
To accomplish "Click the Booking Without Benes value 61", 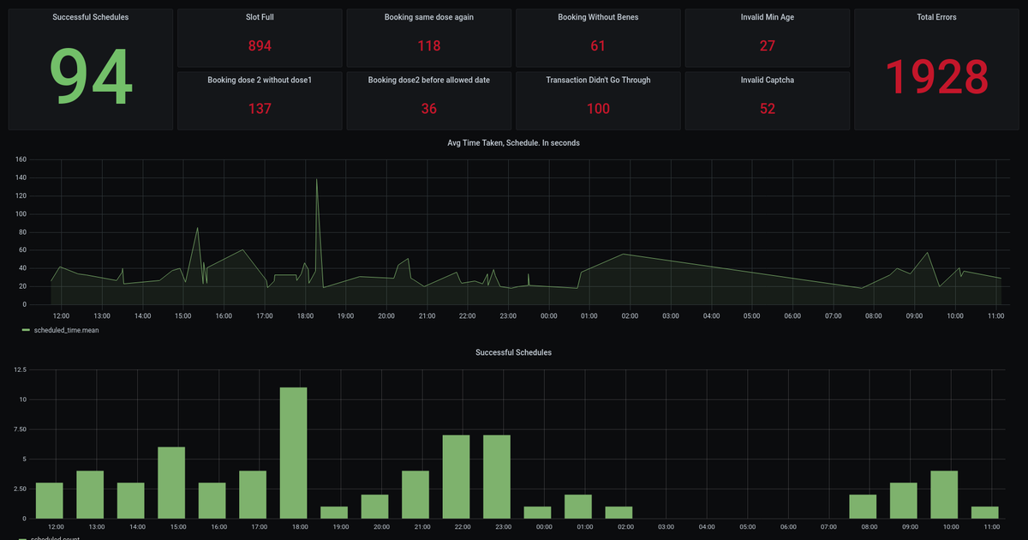I will (x=598, y=46).
